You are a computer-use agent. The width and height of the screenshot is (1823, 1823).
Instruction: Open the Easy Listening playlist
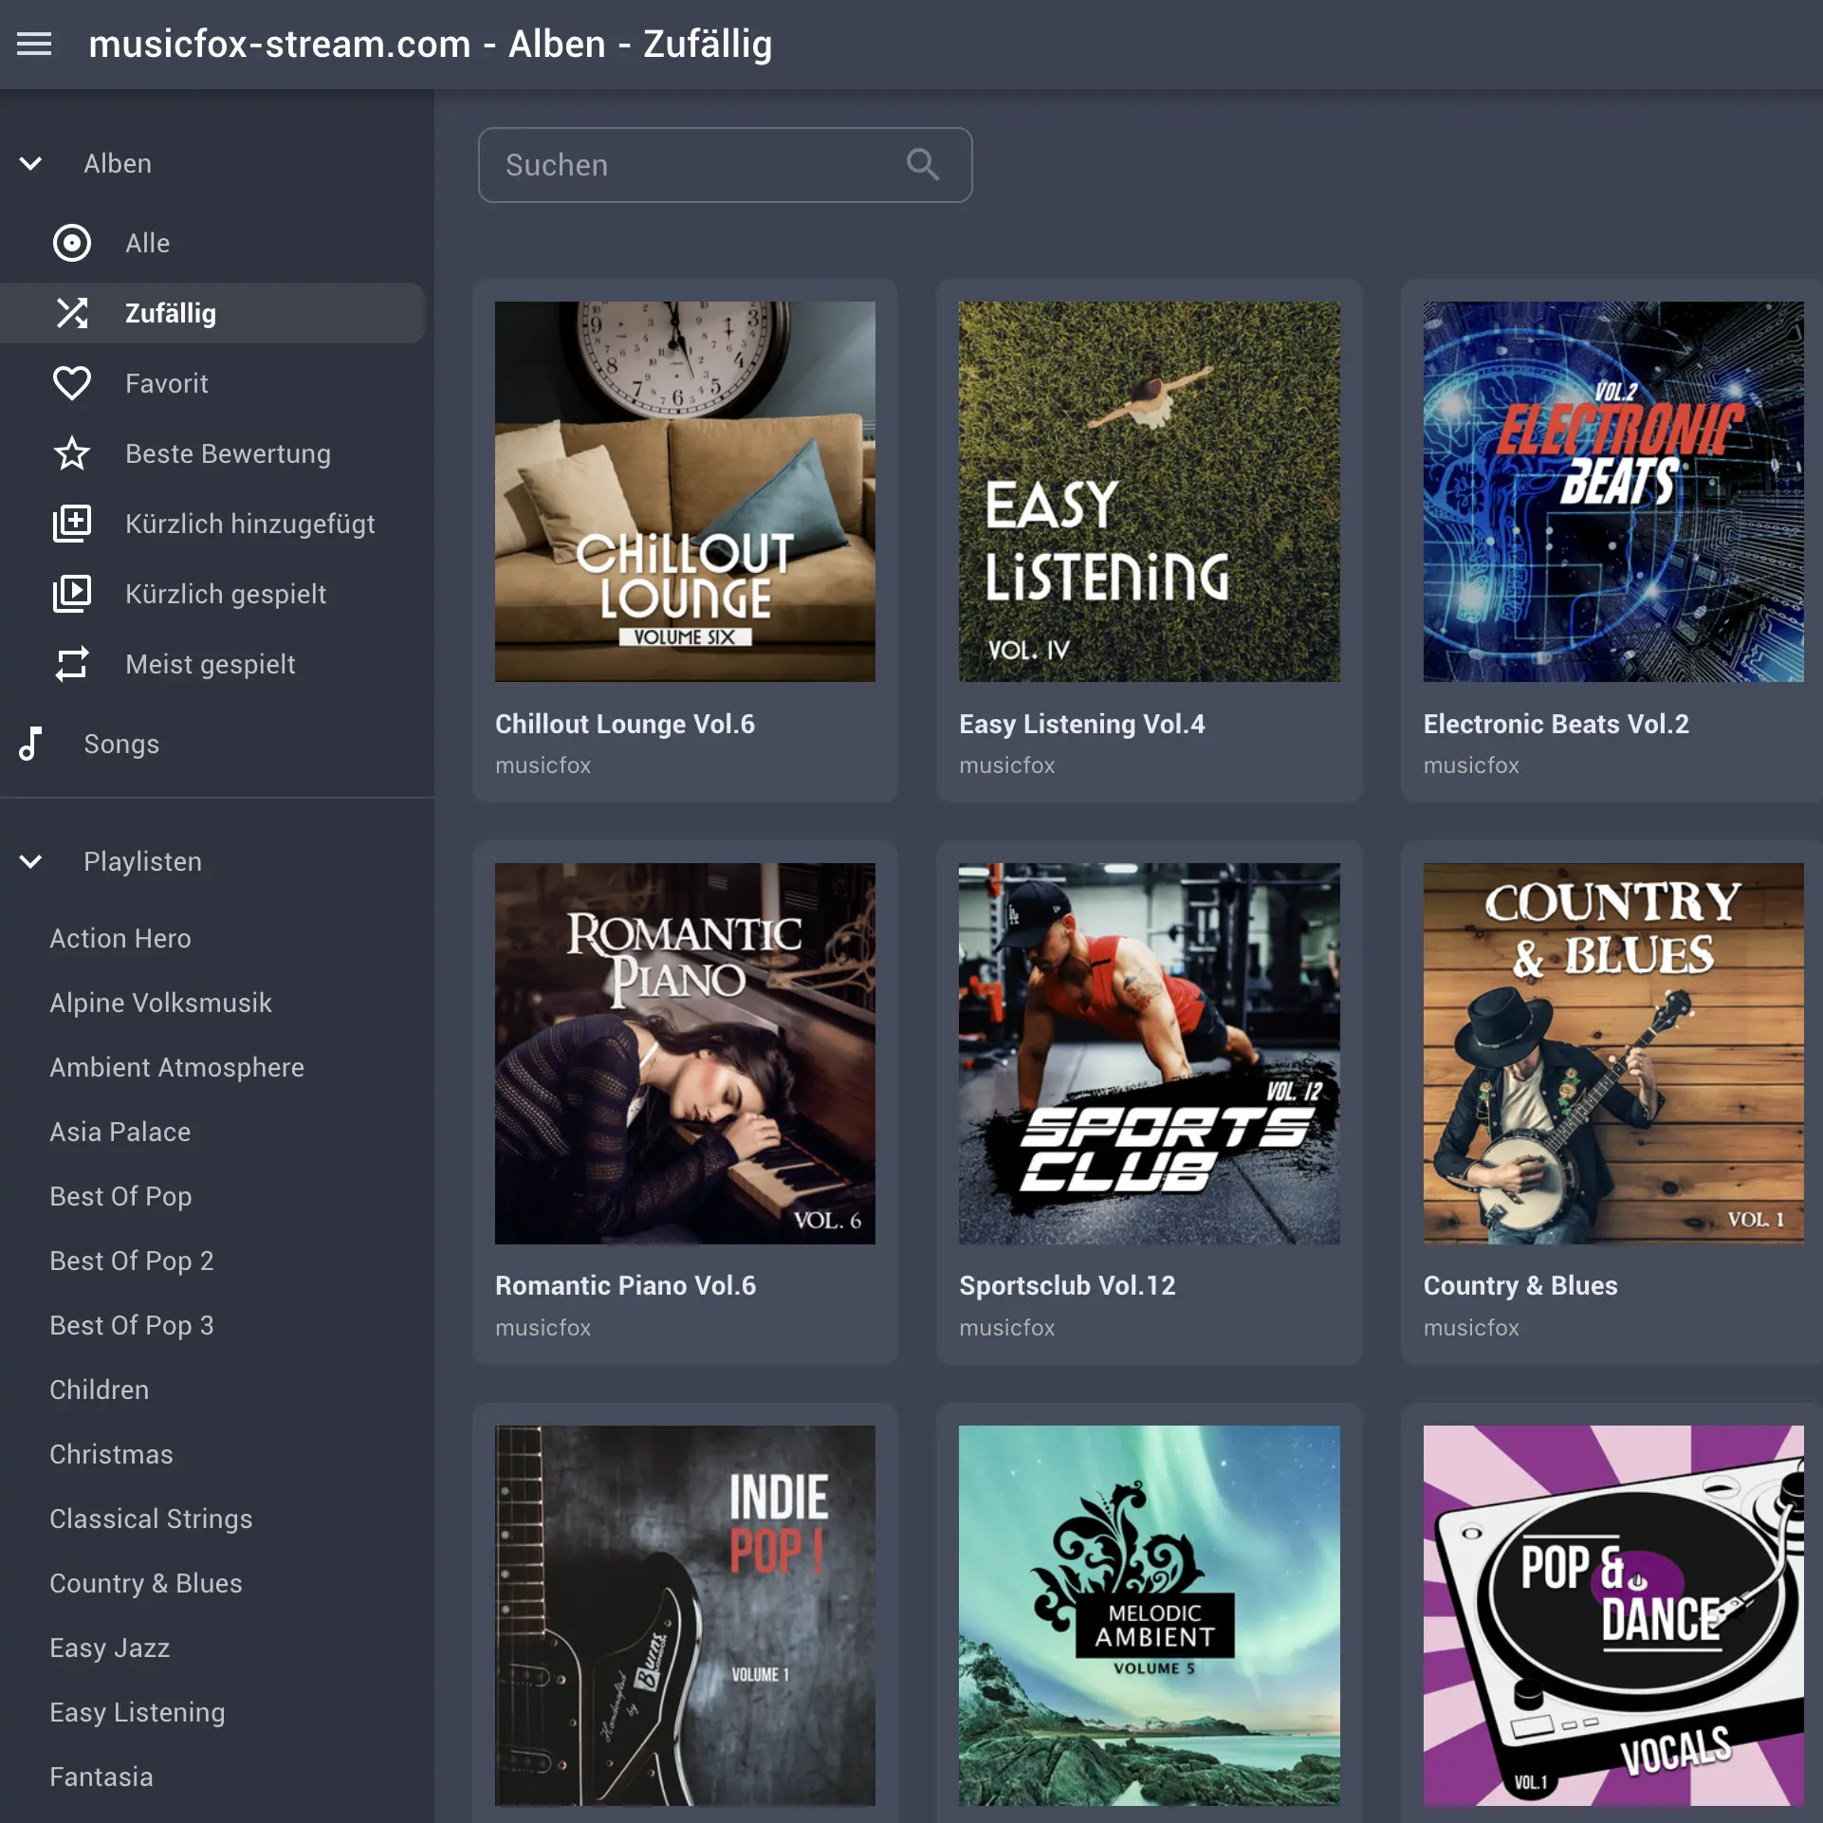(137, 1712)
